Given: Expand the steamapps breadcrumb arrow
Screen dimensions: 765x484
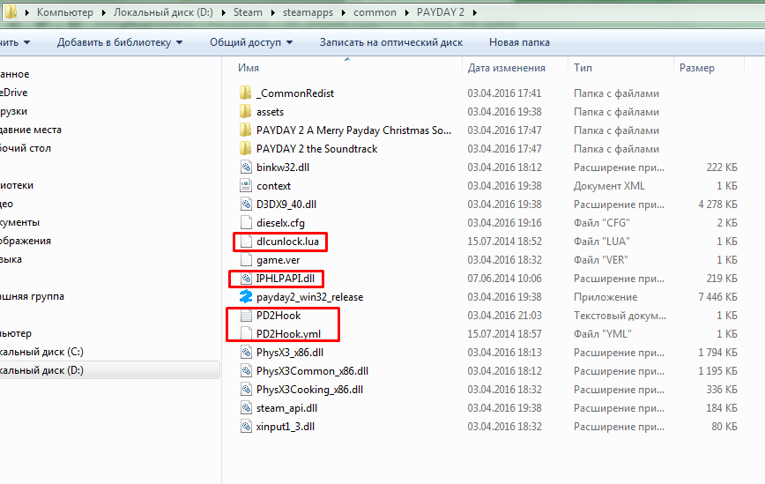Looking at the screenshot, I should (x=344, y=12).
